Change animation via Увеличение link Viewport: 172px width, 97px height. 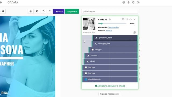click(113, 27)
